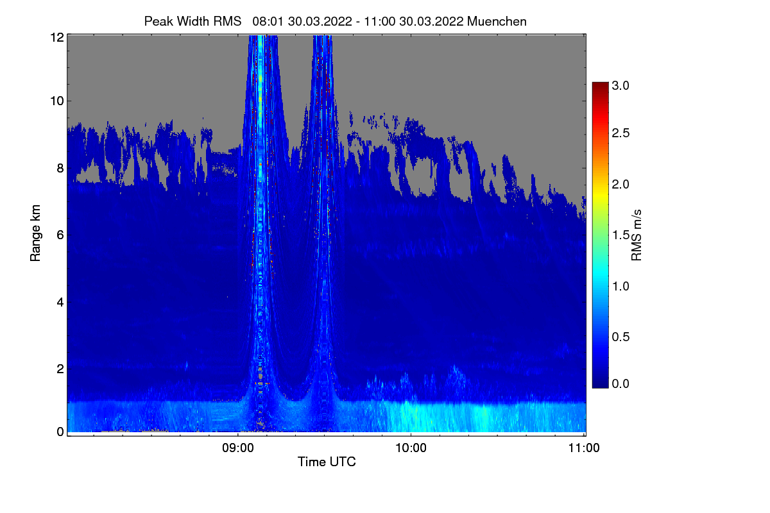
Task: Click the dark red top of the colorbar
Action: tap(600, 87)
